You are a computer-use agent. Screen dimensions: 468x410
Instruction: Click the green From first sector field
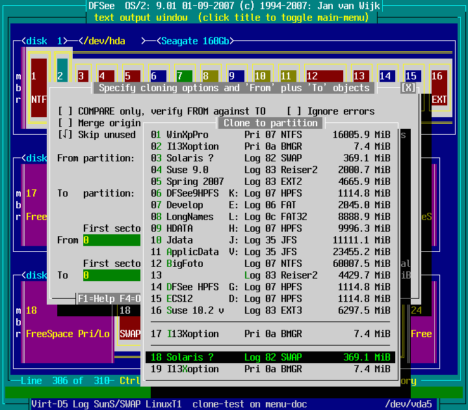[x=112, y=240]
